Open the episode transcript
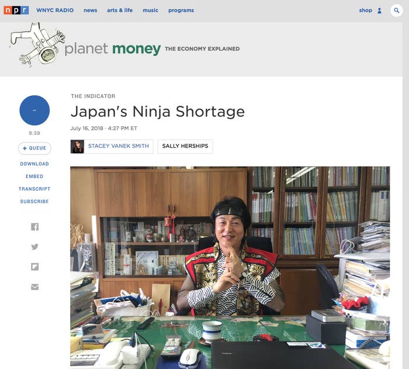The image size is (409, 369). [x=34, y=189]
